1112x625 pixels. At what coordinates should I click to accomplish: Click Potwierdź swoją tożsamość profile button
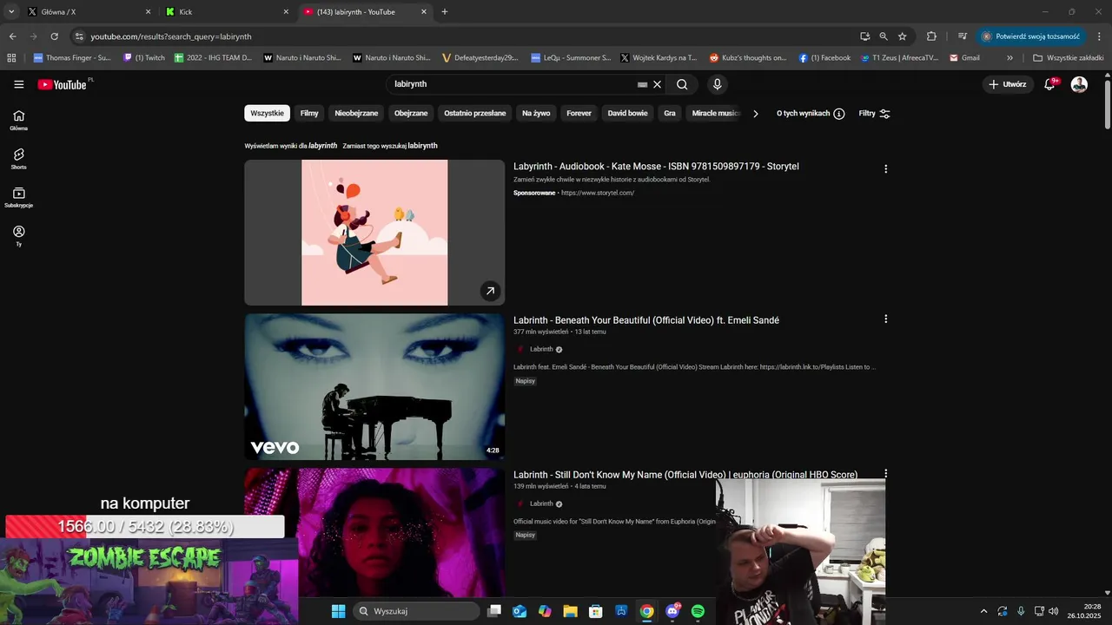[x=1031, y=36]
